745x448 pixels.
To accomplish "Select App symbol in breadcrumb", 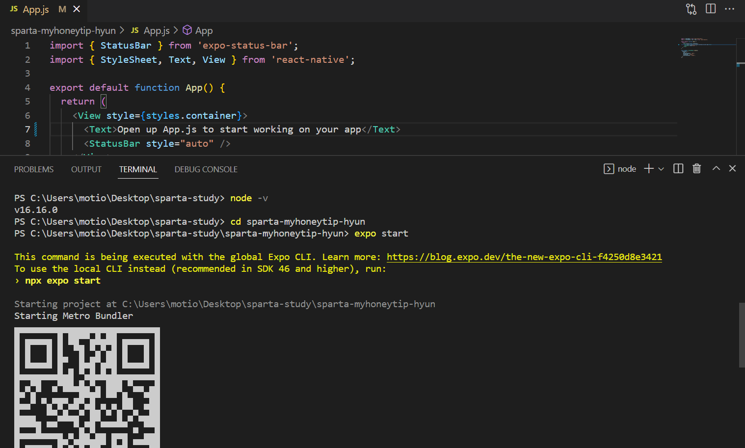I will (x=204, y=30).
